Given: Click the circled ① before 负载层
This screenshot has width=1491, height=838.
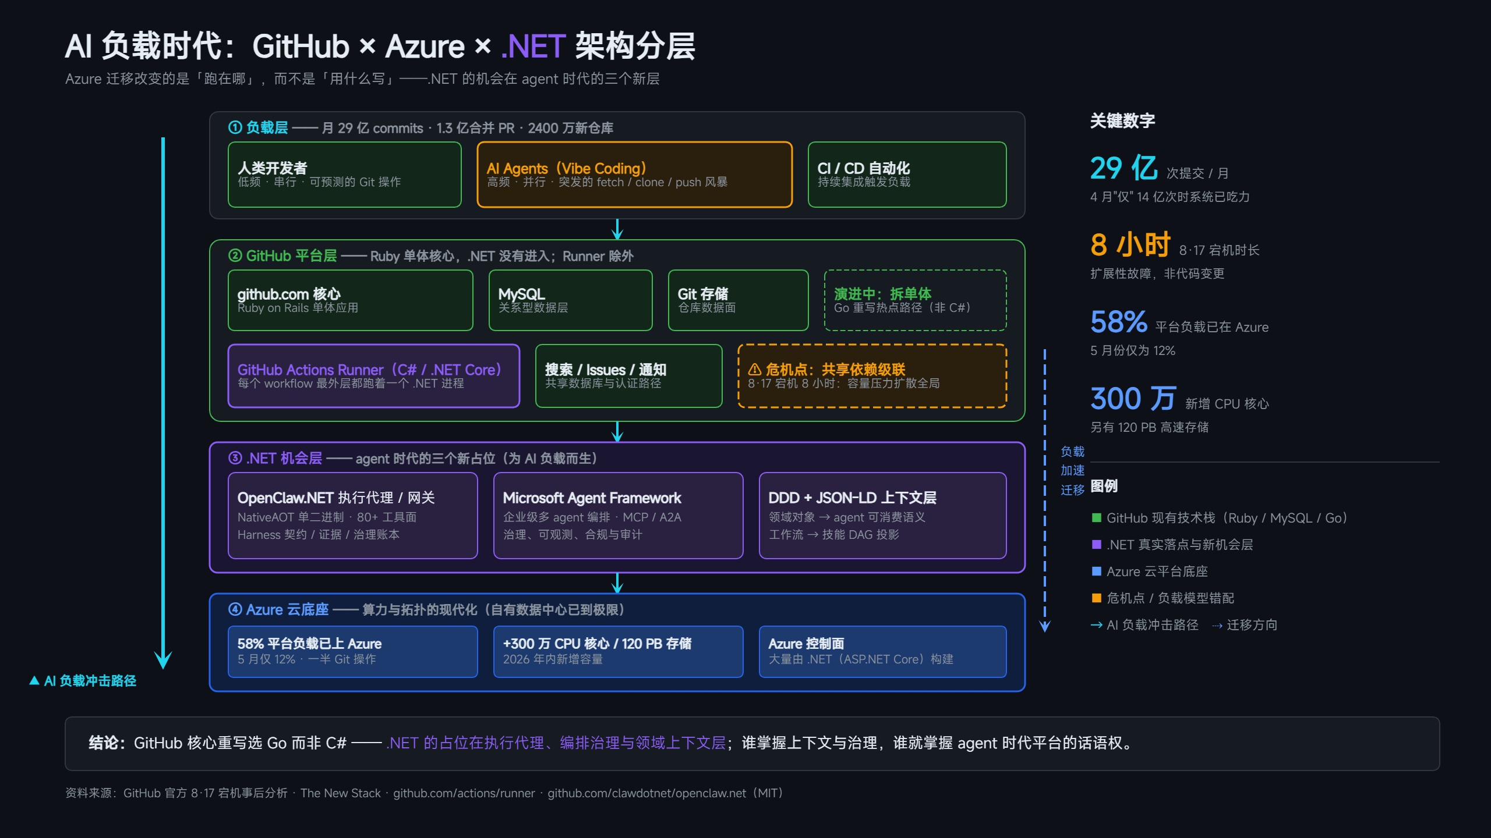Looking at the screenshot, I should 235,127.
